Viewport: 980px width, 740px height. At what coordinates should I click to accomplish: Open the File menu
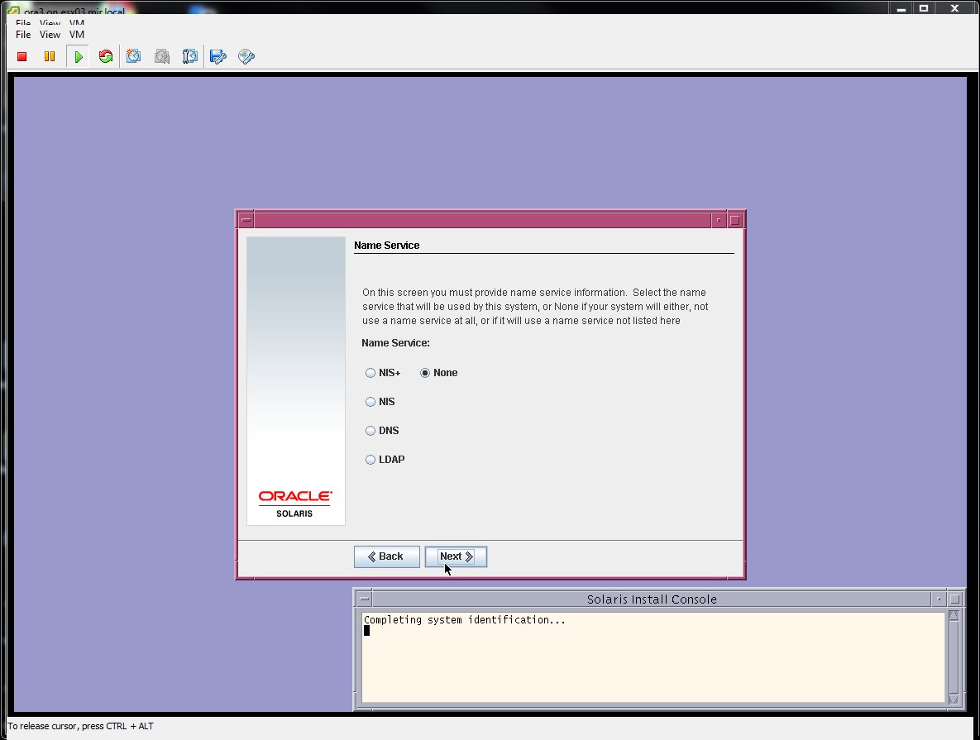[23, 35]
